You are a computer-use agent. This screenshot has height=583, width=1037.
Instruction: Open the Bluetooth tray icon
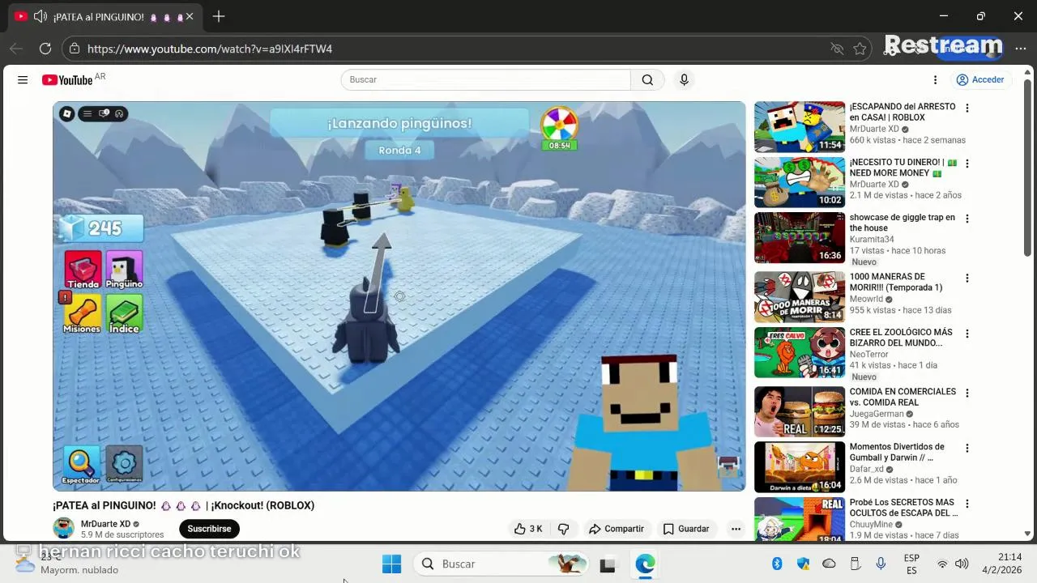777,564
